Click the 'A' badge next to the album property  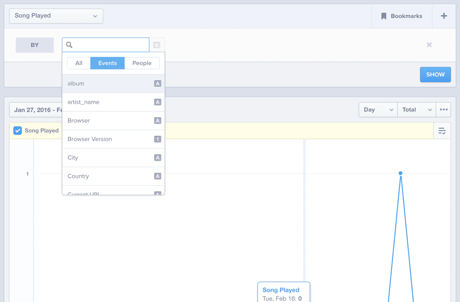158,84
